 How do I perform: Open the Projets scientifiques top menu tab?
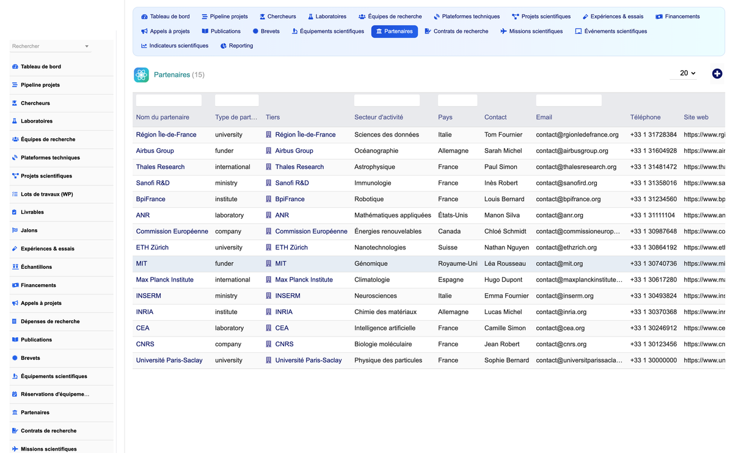click(541, 16)
